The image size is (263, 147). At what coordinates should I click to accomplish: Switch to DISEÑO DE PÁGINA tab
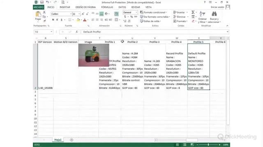click(x=85, y=7)
